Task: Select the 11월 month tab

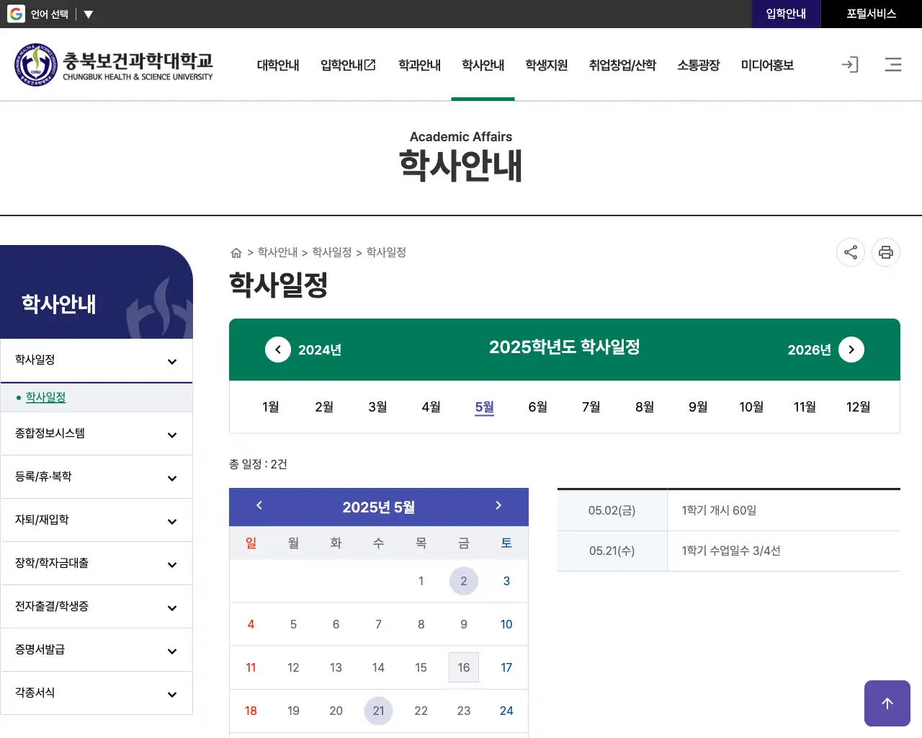Action: (x=805, y=407)
